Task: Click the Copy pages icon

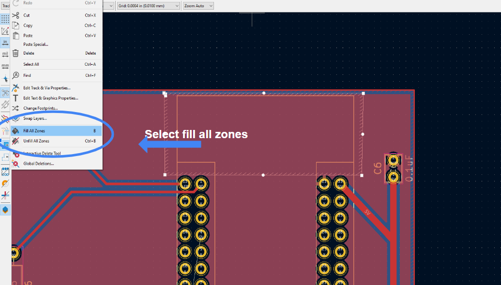Action: 15,26
